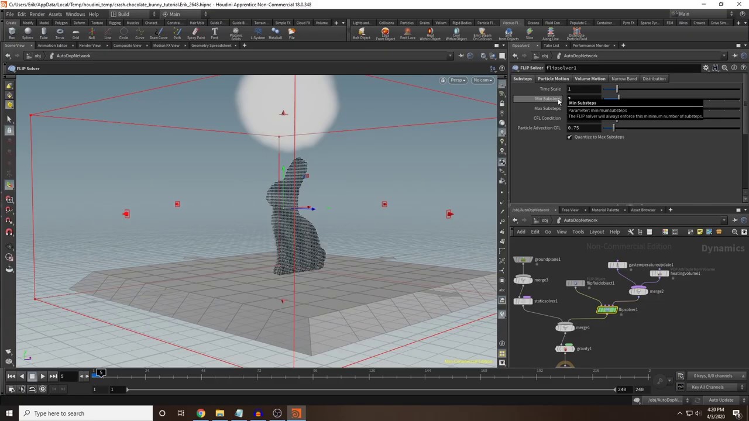Open the parameter pane gear menu
This screenshot has height=421, width=749.
(706, 68)
